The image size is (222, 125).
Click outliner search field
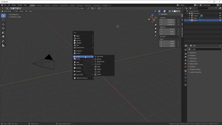click(x=202, y=8)
